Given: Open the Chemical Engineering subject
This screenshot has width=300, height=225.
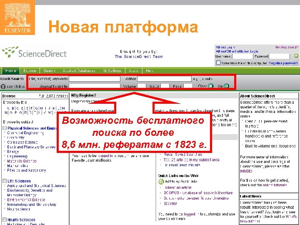Looking at the screenshot, I should pos(25,133).
